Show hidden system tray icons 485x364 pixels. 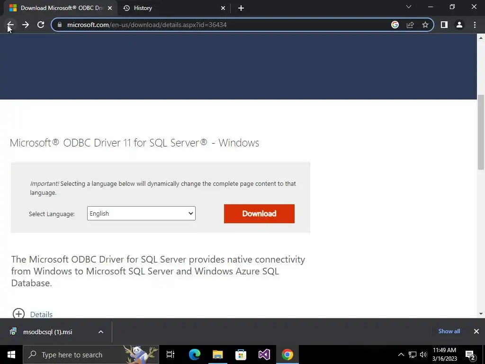[401, 355]
